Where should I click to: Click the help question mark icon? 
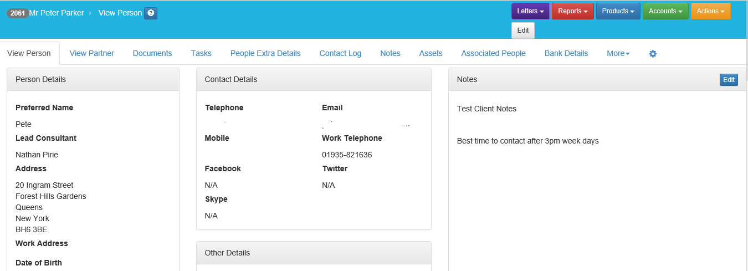tap(151, 13)
